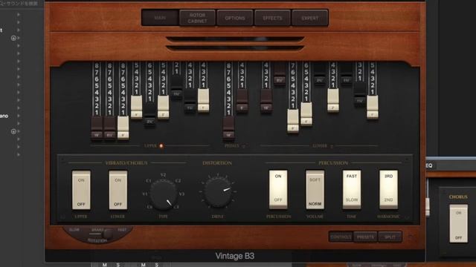Switch to the Main tab
The height and width of the screenshot is (267, 476).
point(160,18)
